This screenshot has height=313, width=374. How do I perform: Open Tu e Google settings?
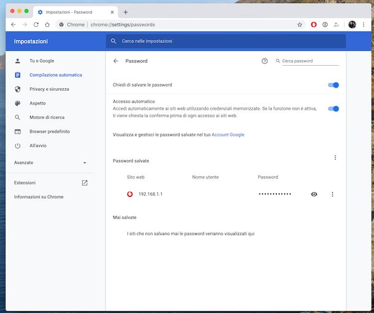(x=42, y=61)
